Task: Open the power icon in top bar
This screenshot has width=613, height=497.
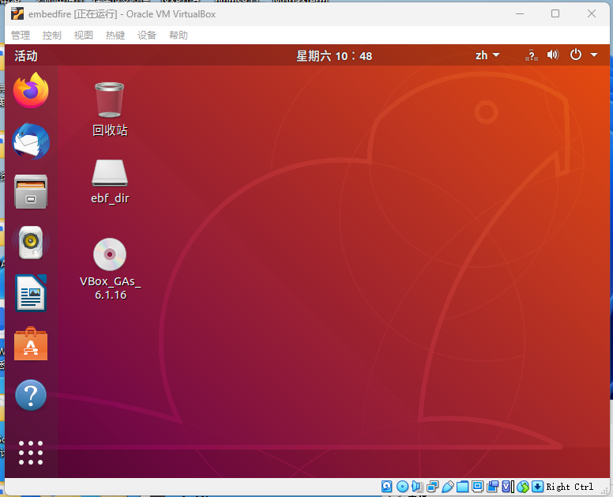Action: click(575, 55)
